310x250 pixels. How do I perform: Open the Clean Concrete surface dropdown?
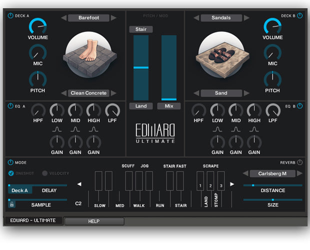(x=88, y=93)
